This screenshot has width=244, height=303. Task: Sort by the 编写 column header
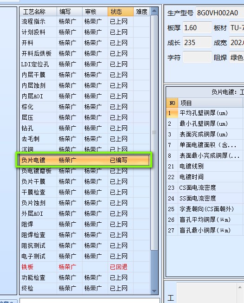tap(70, 12)
